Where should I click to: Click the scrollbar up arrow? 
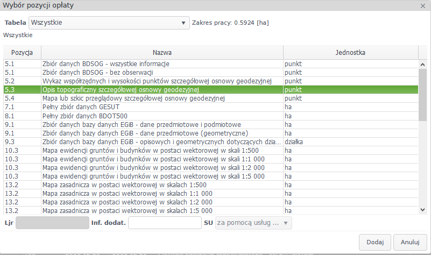click(422, 64)
